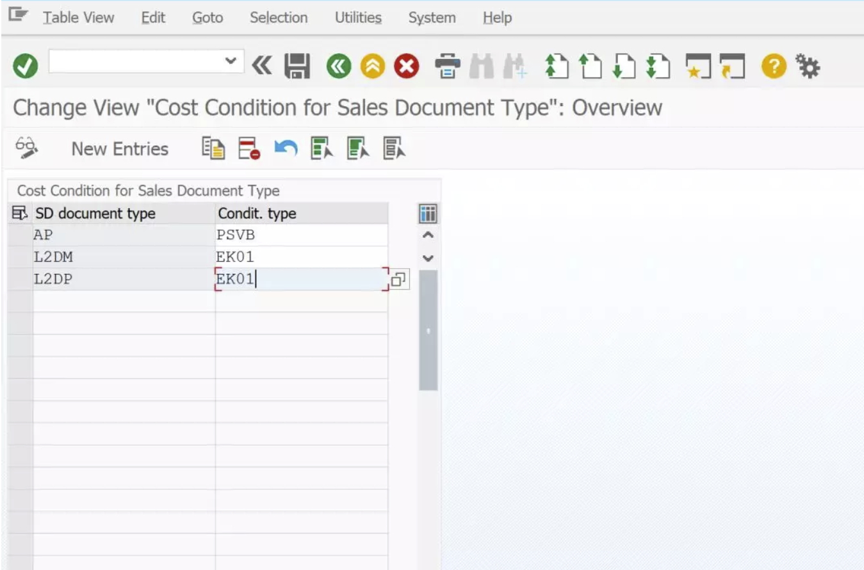Open the Selection menu
The width and height of the screenshot is (864, 570).
pos(279,17)
